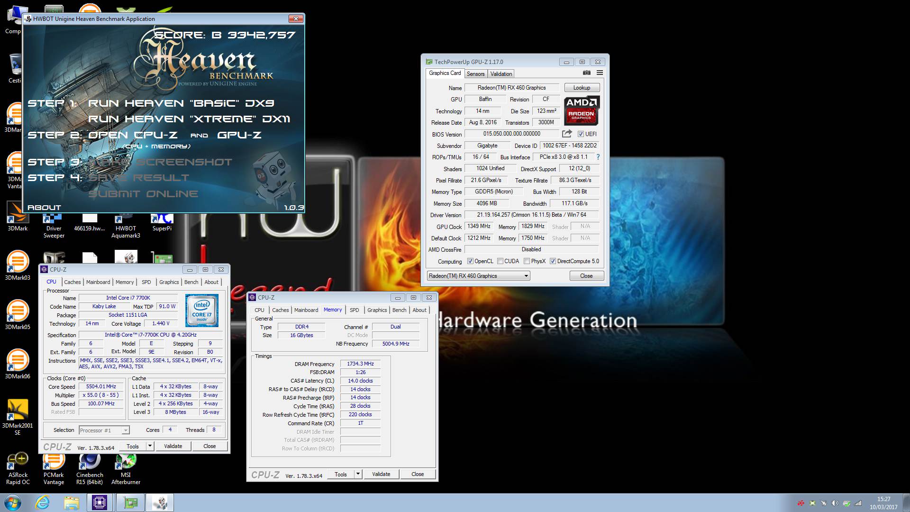Image resolution: width=910 pixels, height=512 pixels.
Task: Open the 3DMark06 desktop icon
Action: 18,364
